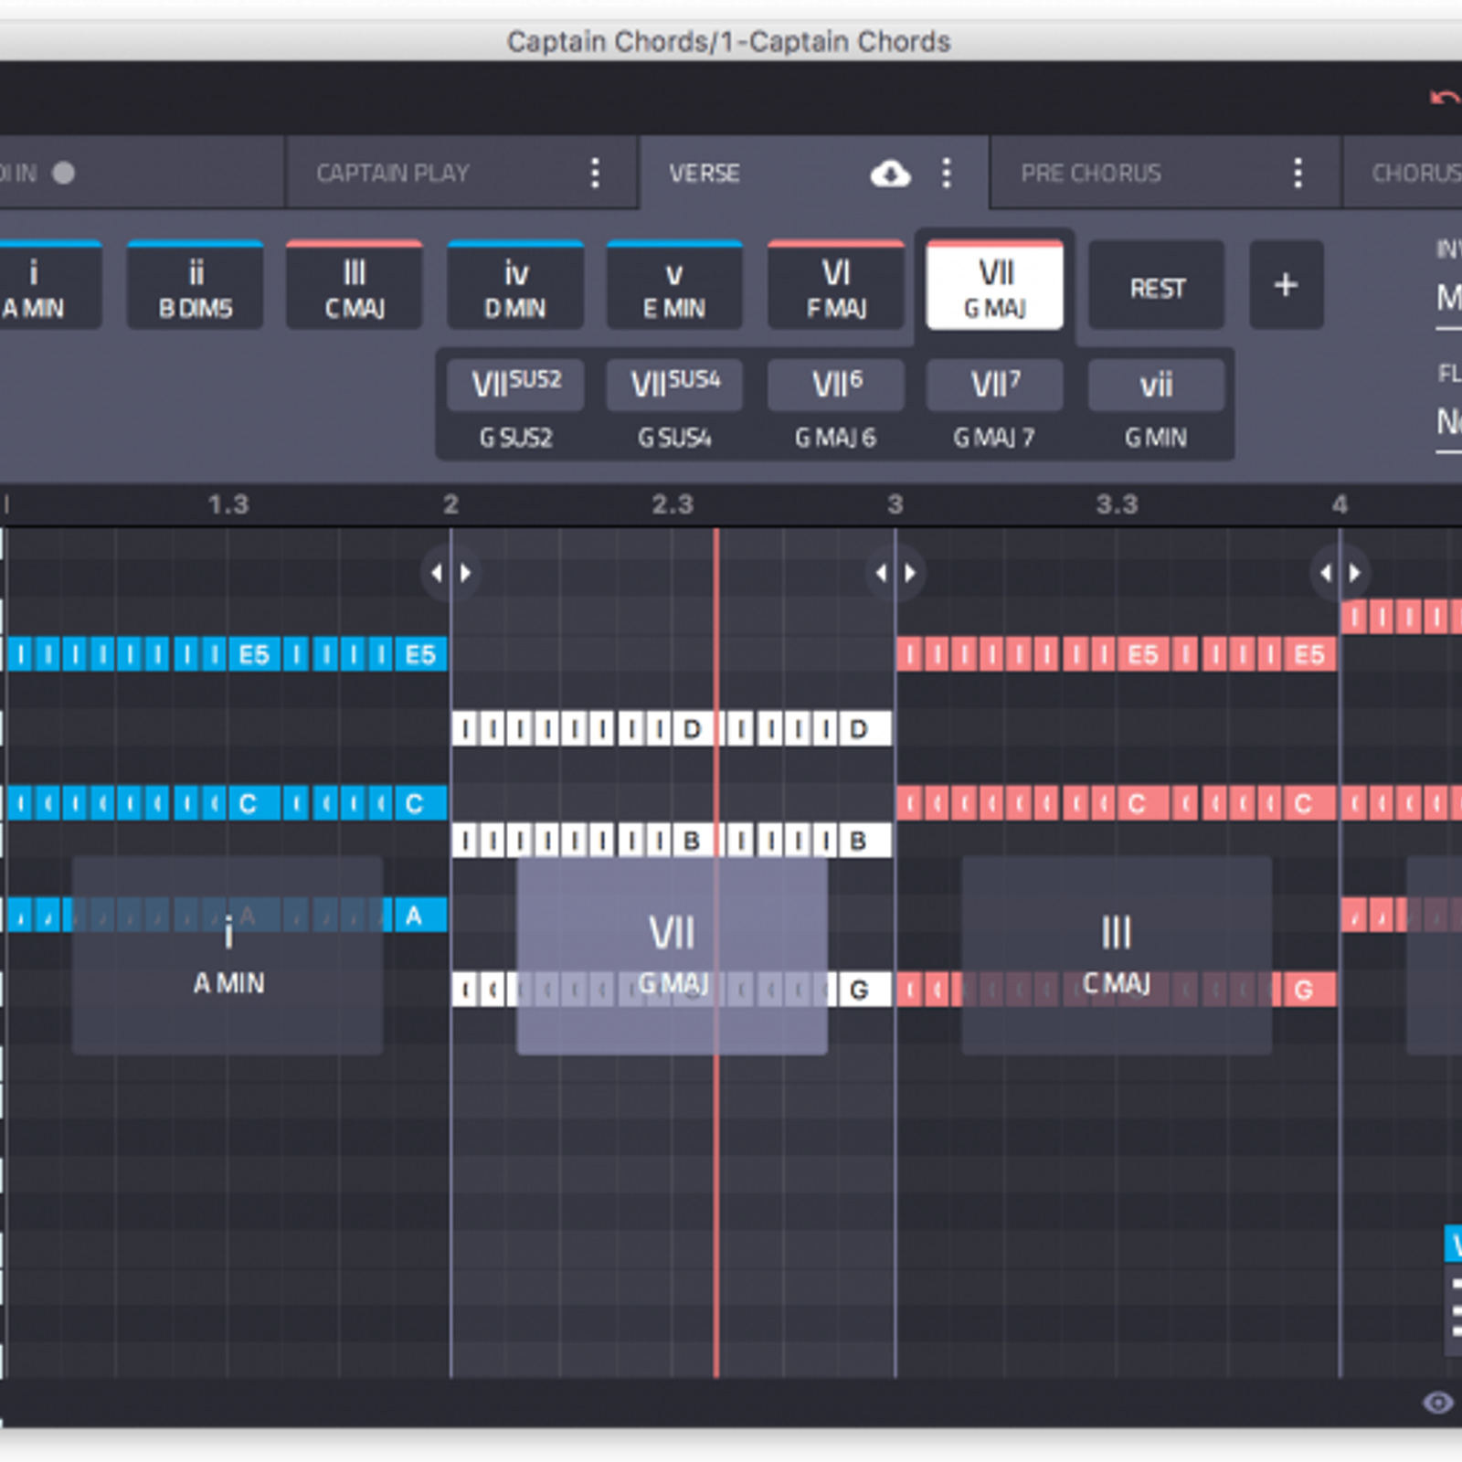
Task: Toggle the eye visibility icon at bottom right
Action: [1437, 1403]
